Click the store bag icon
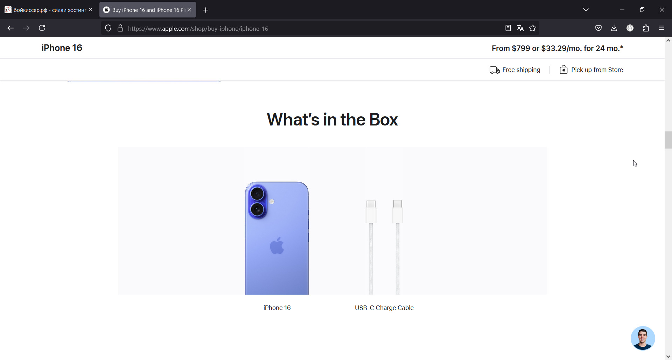 563,70
